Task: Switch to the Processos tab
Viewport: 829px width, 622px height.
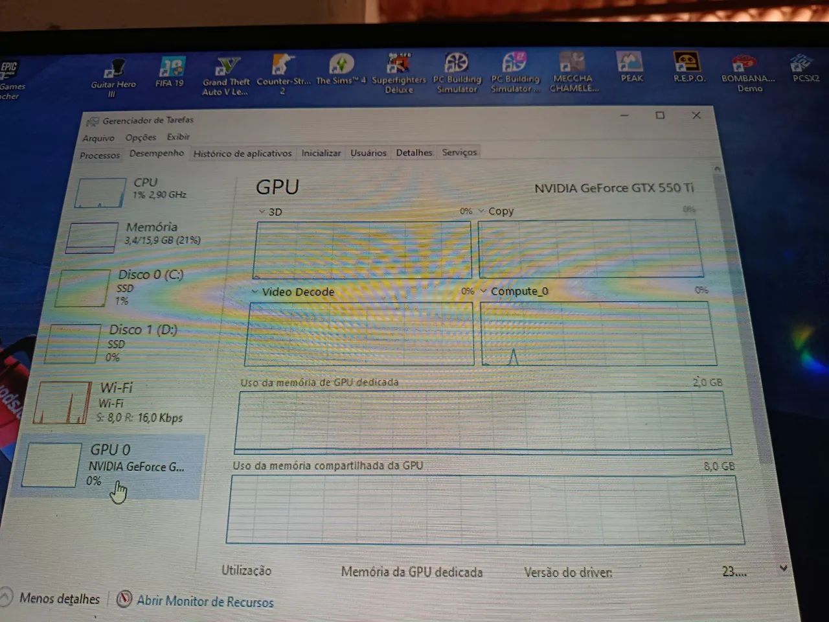Action: (100, 155)
